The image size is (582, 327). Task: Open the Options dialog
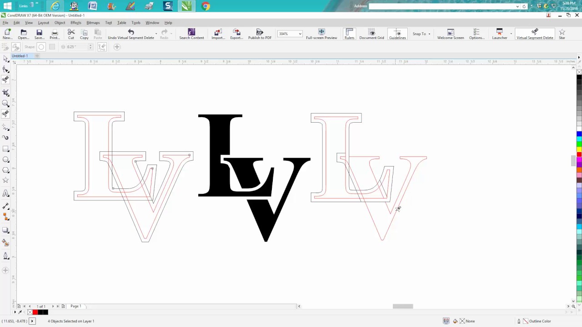pyautogui.click(x=477, y=34)
